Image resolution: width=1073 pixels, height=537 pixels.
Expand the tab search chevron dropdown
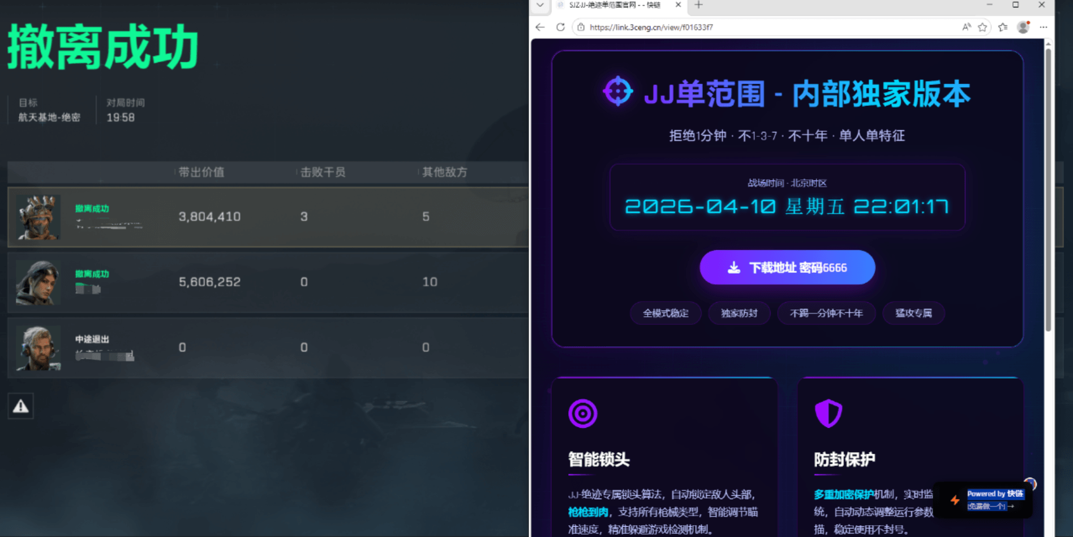point(540,5)
